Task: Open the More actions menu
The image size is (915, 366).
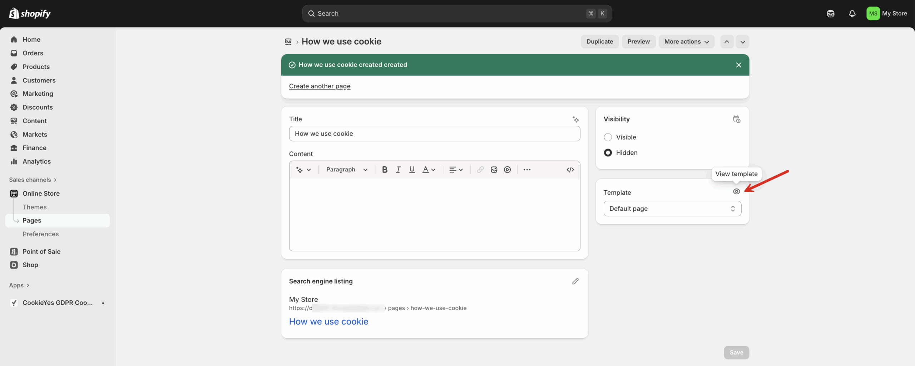Action: click(686, 41)
